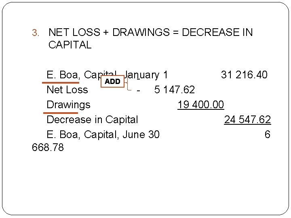This screenshot has height=218, width=291.
Task: Click the trailing digit 6 at right
Action: (x=267, y=134)
